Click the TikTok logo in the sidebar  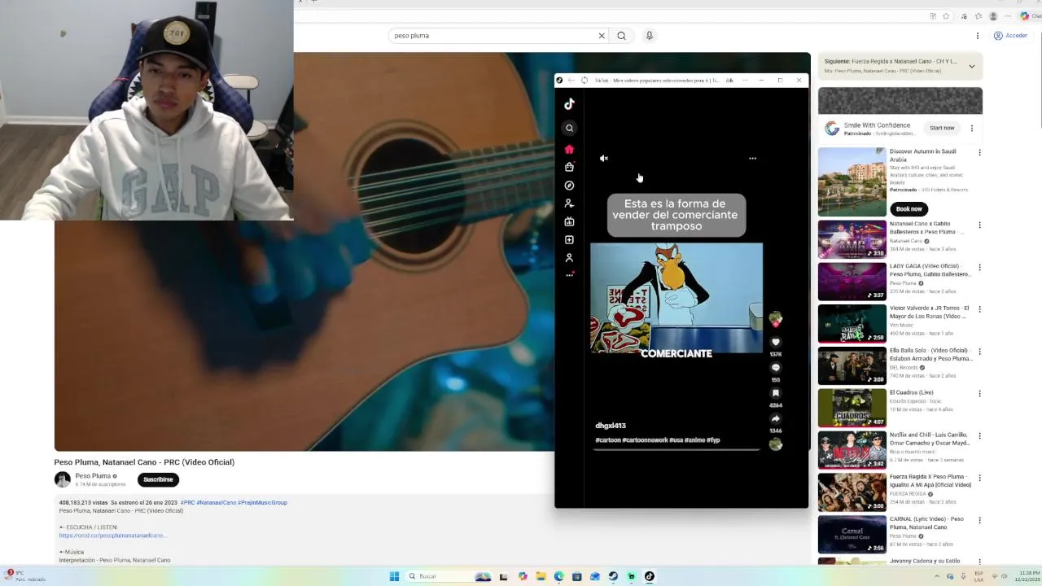569,103
